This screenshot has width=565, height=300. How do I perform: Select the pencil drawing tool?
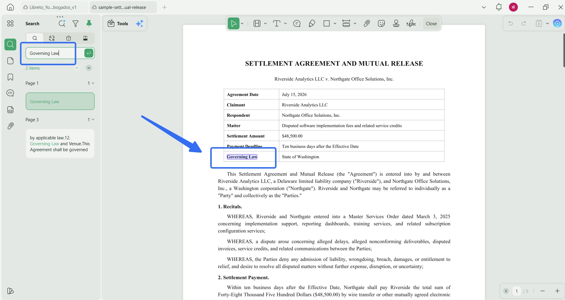pyautogui.click(x=312, y=23)
